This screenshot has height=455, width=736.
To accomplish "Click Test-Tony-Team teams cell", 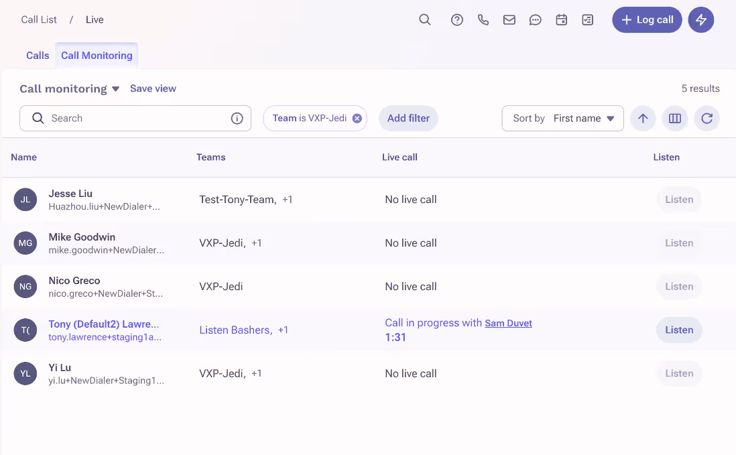I will [x=238, y=200].
